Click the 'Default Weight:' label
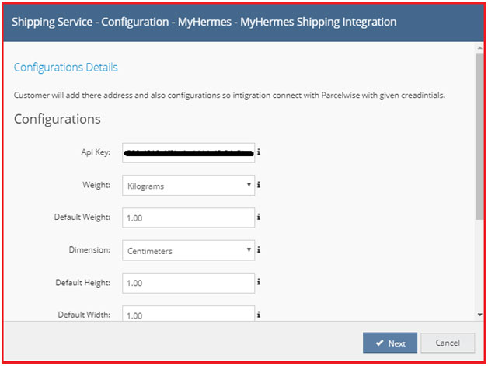Screen dimensions: 488x366 [x=82, y=218]
